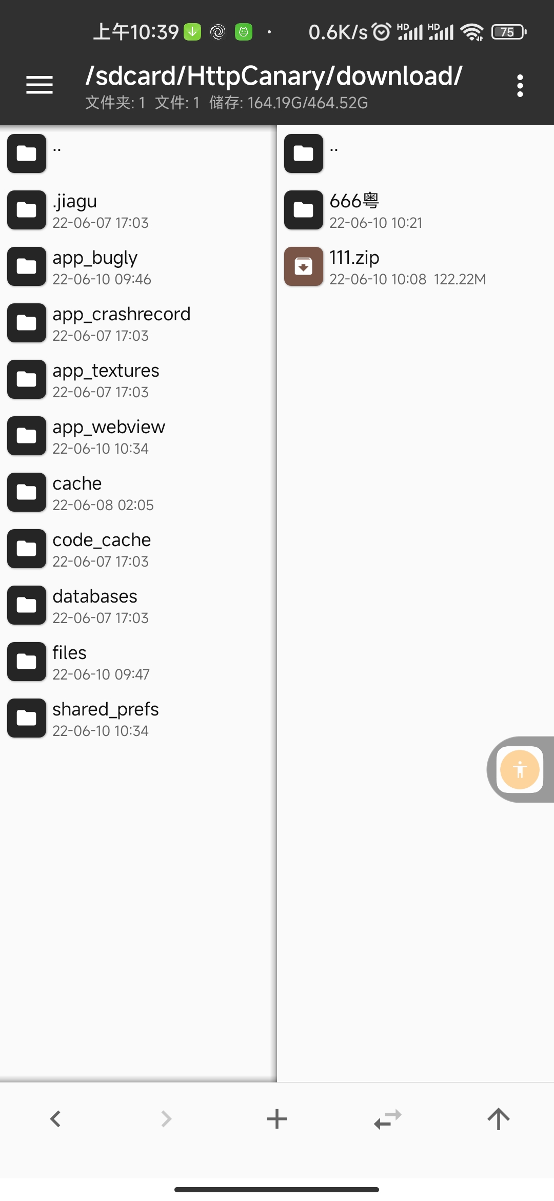Open the app_webview folder
The height and width of the screenshot is (1201, 554).
pyautogui.click(x=138, y=436)
